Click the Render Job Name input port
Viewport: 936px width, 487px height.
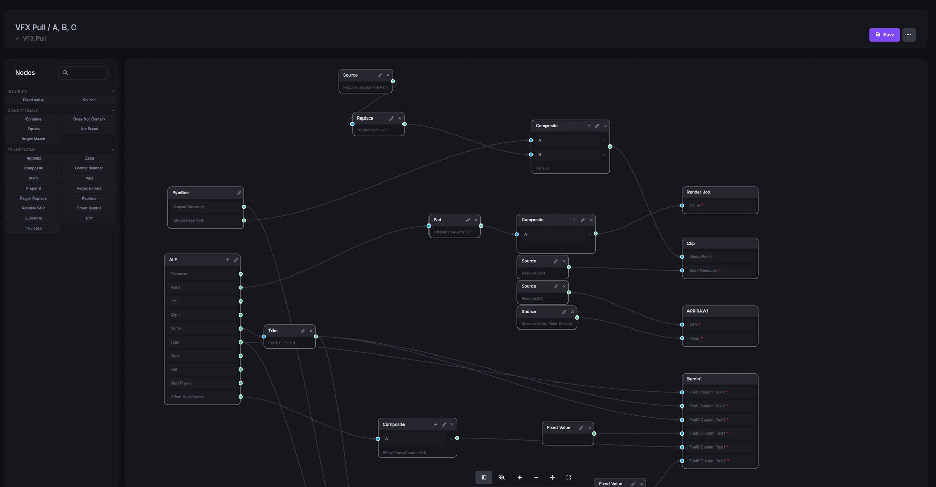682,206
